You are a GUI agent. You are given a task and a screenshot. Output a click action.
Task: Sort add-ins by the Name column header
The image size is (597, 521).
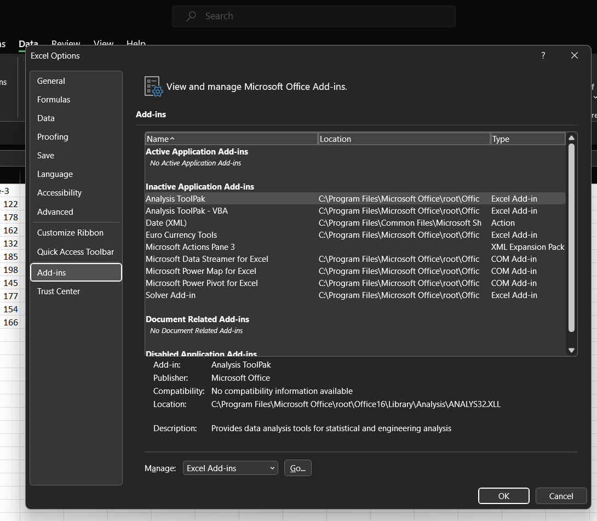pyautogui.click(x=231, y=139)
